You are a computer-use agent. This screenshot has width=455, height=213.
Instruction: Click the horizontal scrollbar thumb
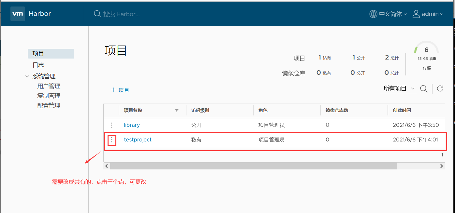point(254,166)
